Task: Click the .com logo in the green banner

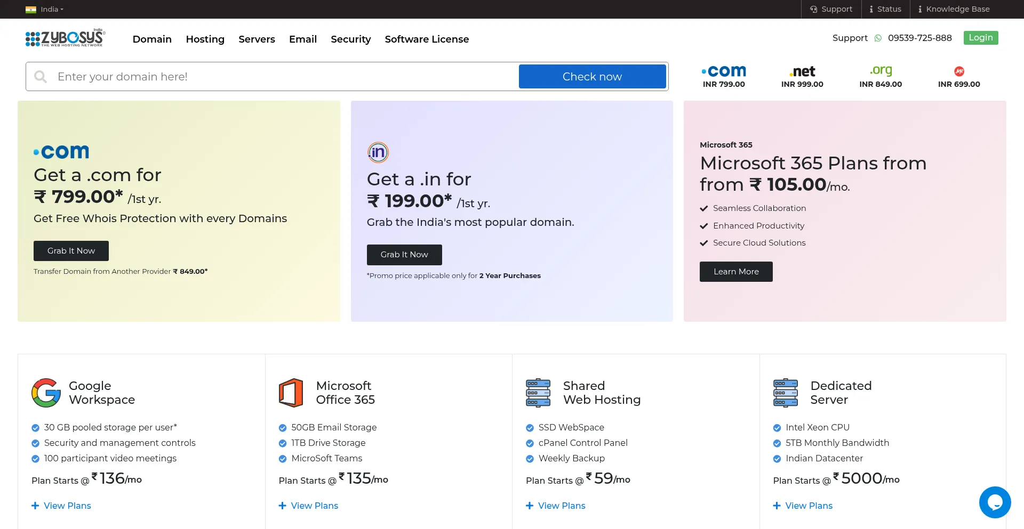Action: click(x=61, y=152)
